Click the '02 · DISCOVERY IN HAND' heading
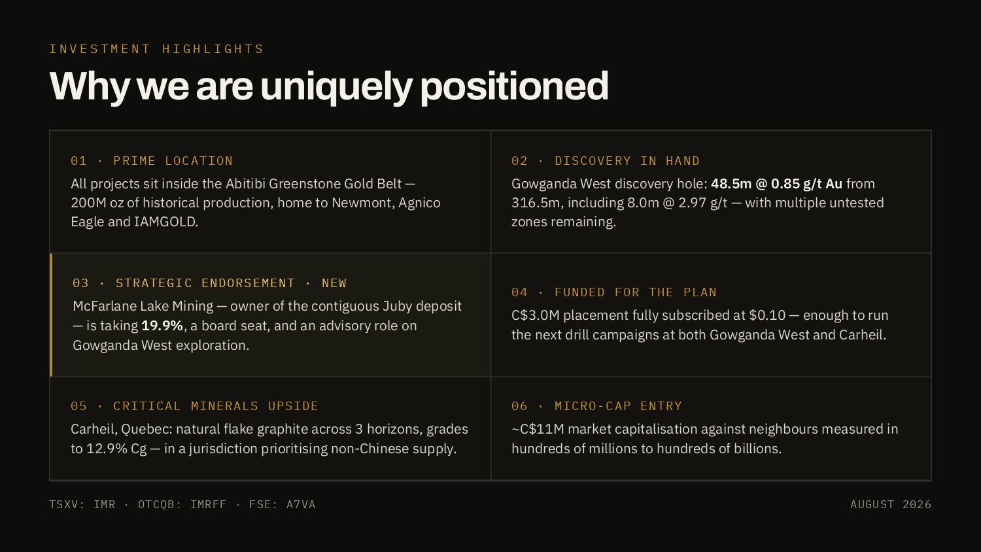The image size is (981, 552). (x=606, y=161)
